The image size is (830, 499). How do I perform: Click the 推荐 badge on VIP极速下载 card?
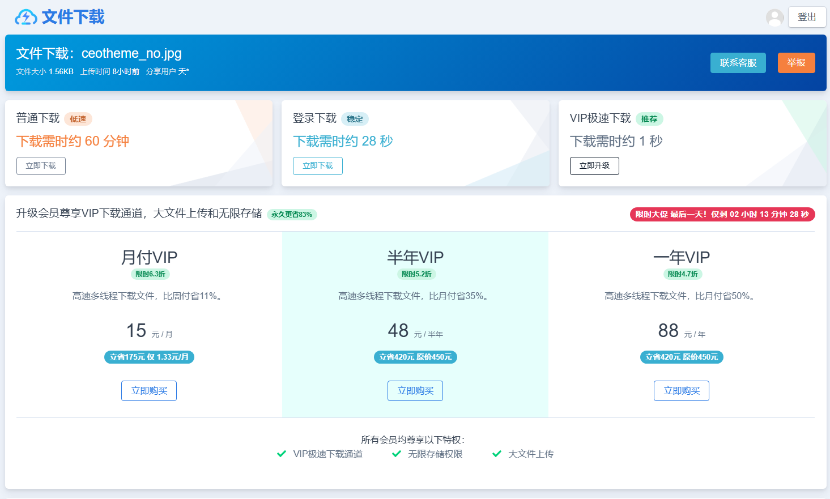649,119
